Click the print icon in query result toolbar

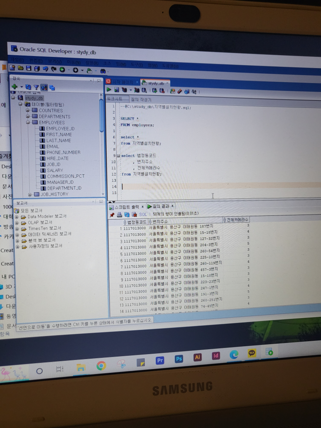(x=119, y=215)
